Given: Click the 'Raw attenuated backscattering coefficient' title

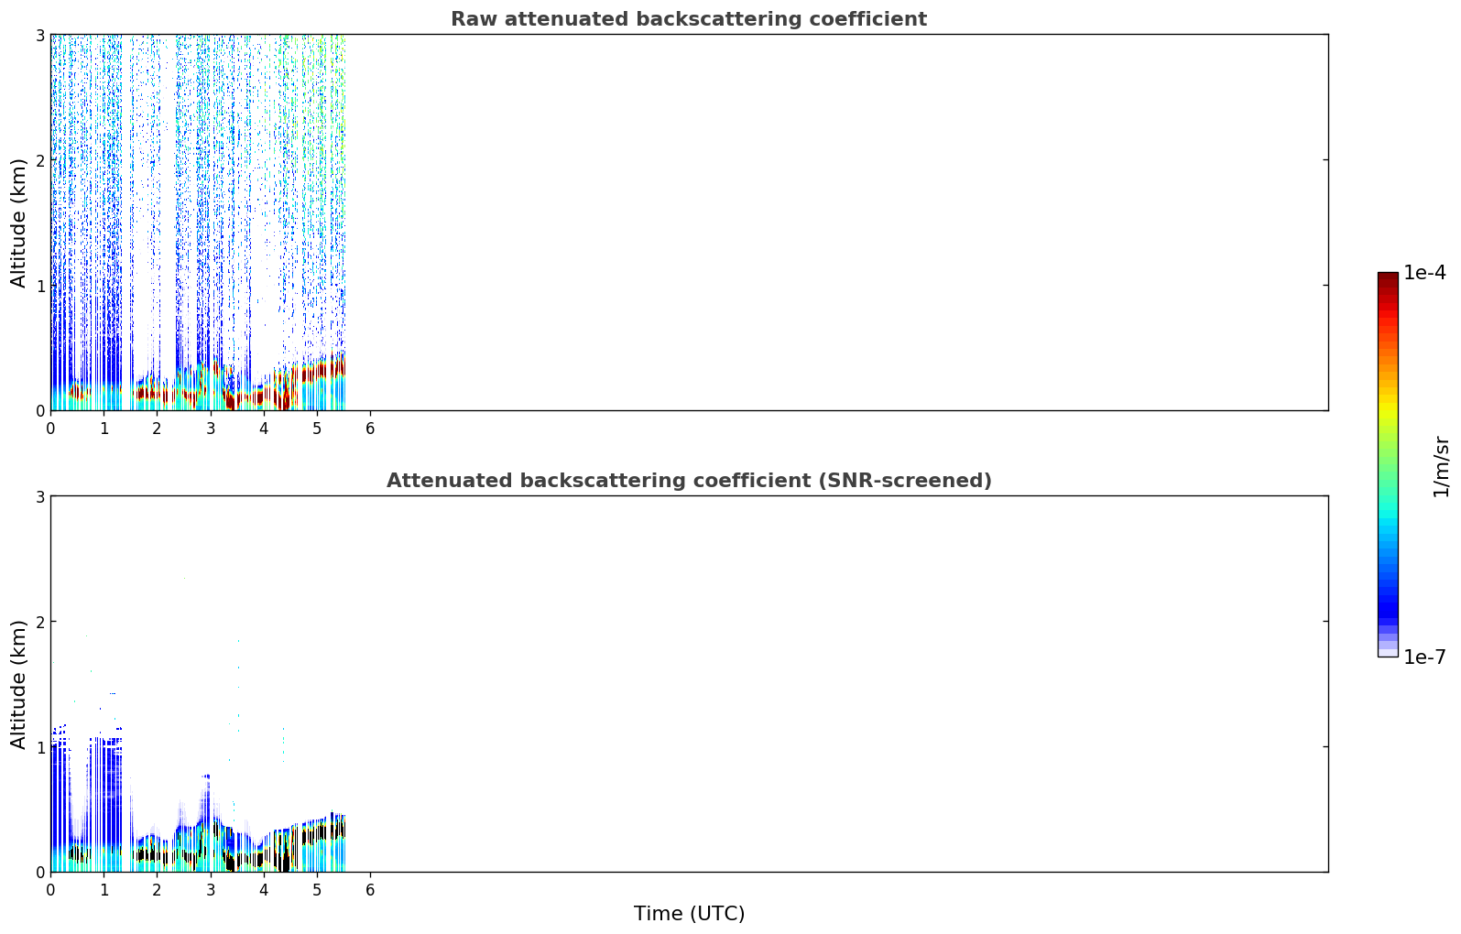Looking at the screenshot, I should [689, 19].
